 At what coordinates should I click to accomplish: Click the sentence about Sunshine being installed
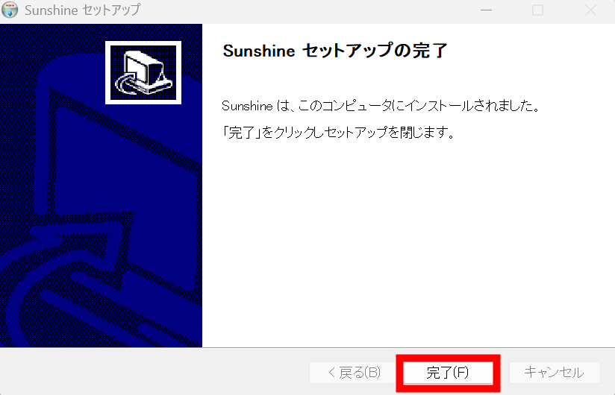tap(381, 106)
